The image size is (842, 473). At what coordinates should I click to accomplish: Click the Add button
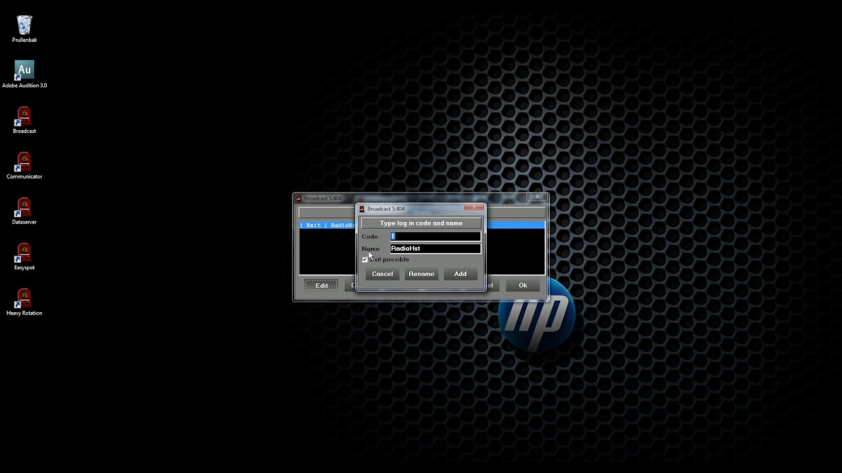[x=460, y=274]
